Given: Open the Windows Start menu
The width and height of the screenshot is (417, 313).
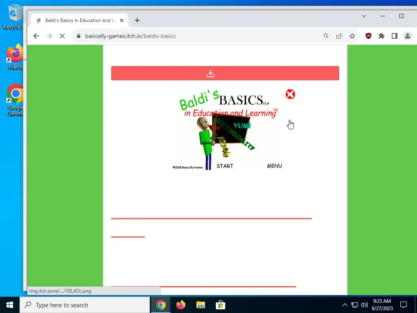Looking at the screenshot, I should 10,305.
